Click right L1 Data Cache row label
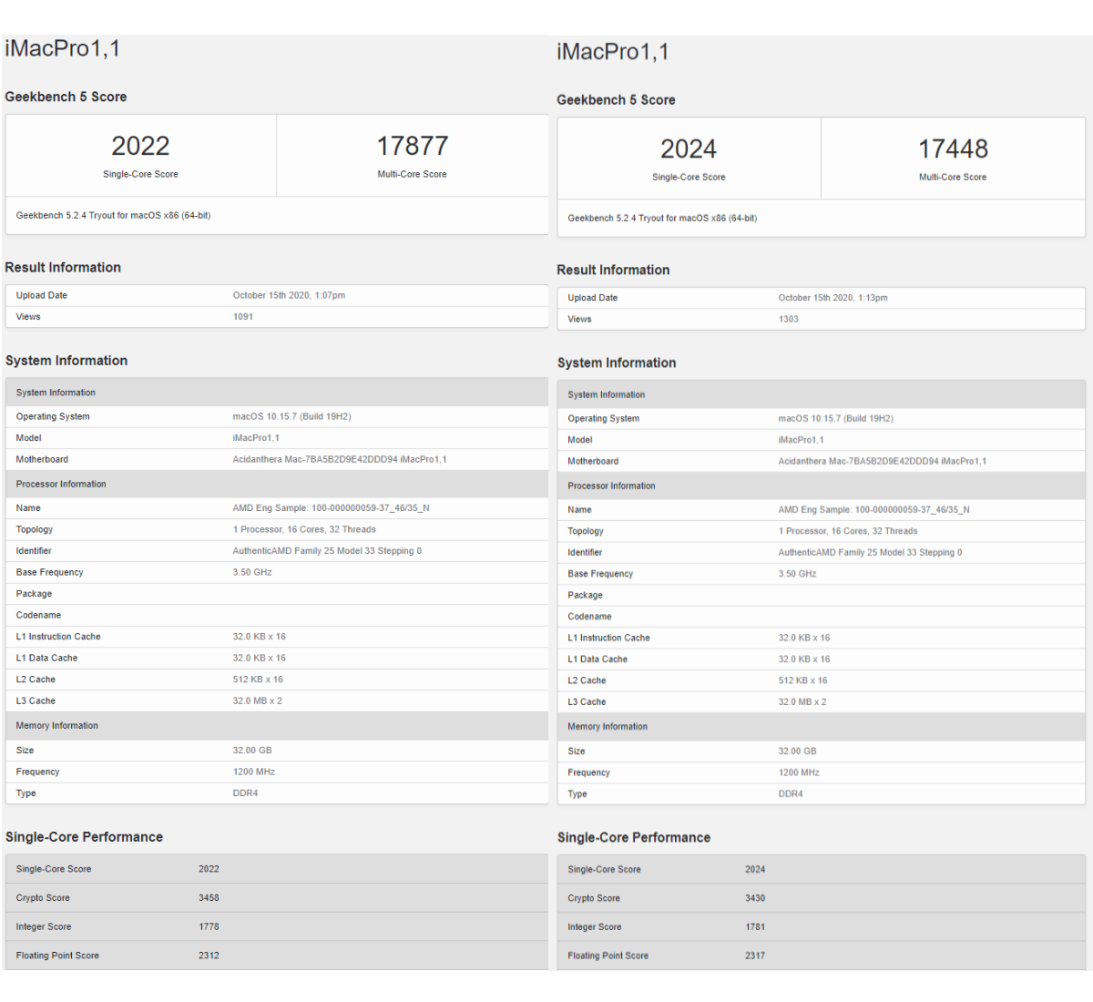1093x1002 pixels. click(598, 659)
